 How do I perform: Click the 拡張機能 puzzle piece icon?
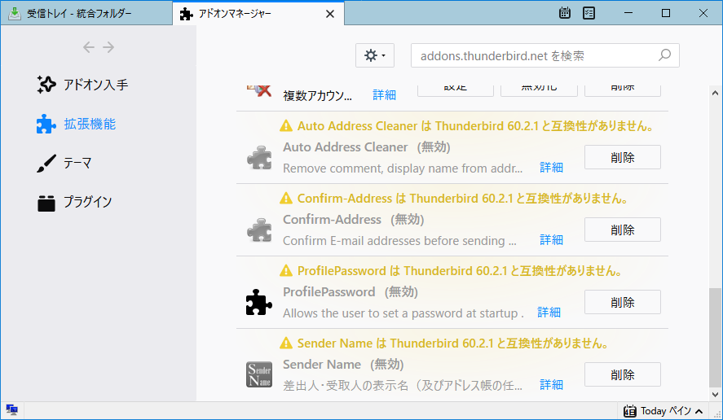click(46, 124)
